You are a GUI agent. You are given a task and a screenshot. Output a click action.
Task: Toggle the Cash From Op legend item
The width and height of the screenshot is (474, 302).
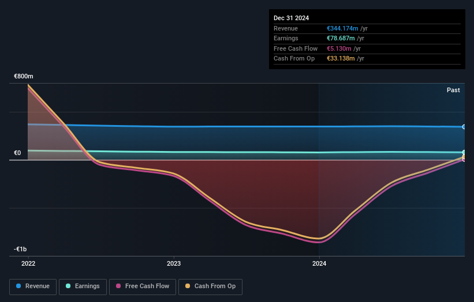click(x=211, y=286)
